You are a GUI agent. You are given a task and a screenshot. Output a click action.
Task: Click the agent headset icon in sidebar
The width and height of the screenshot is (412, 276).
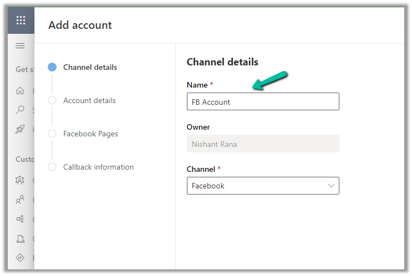20,181
